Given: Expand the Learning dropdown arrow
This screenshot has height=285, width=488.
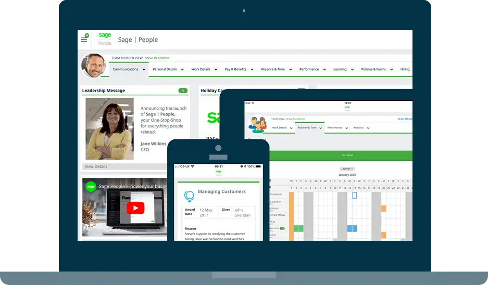Looking at the screenshot, I should (352, 70).
